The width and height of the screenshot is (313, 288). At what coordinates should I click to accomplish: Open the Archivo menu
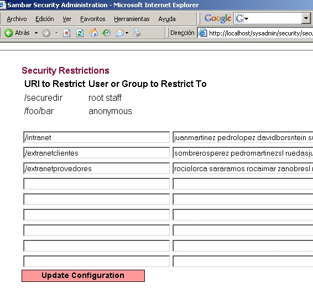tap(17, 19)
